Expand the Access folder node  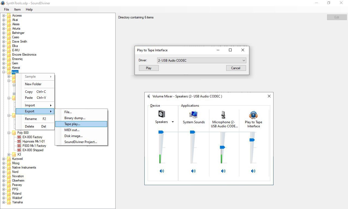click(4, 15)
